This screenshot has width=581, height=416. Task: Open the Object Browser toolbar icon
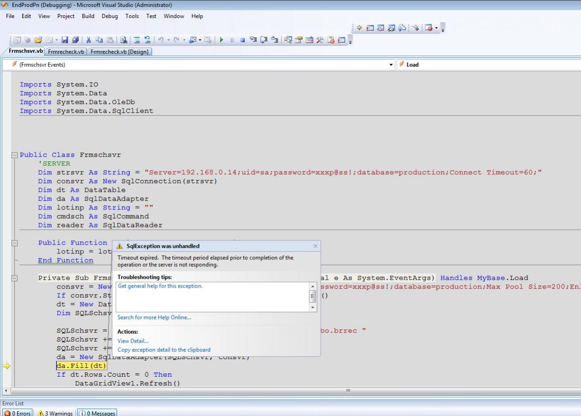tap(309, 40)
